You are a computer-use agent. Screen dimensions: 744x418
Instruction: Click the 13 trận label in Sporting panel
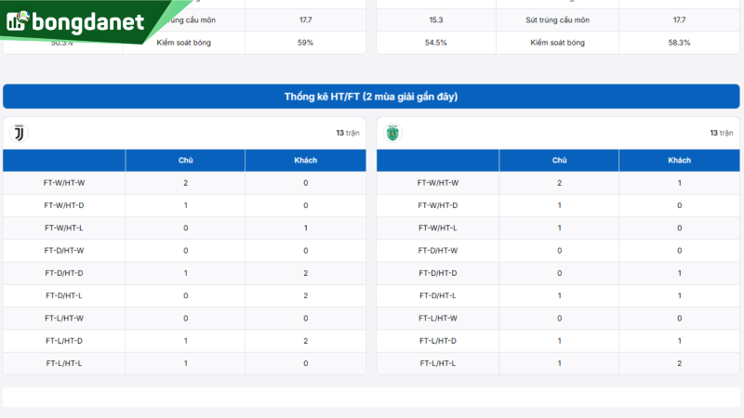721,133
